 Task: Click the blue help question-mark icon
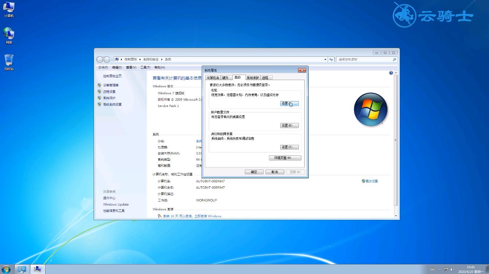coord(391,73)
